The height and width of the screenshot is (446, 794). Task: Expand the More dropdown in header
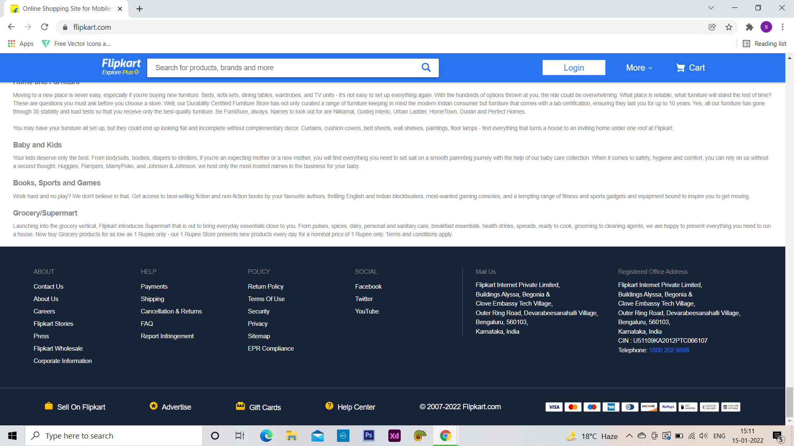[x=639, y=68]
